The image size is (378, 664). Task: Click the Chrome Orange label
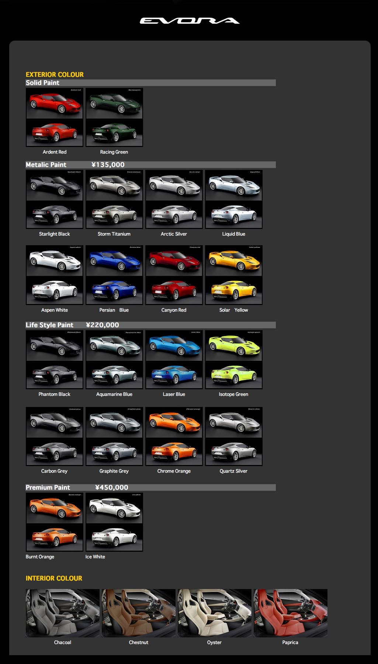coord(174,471)
